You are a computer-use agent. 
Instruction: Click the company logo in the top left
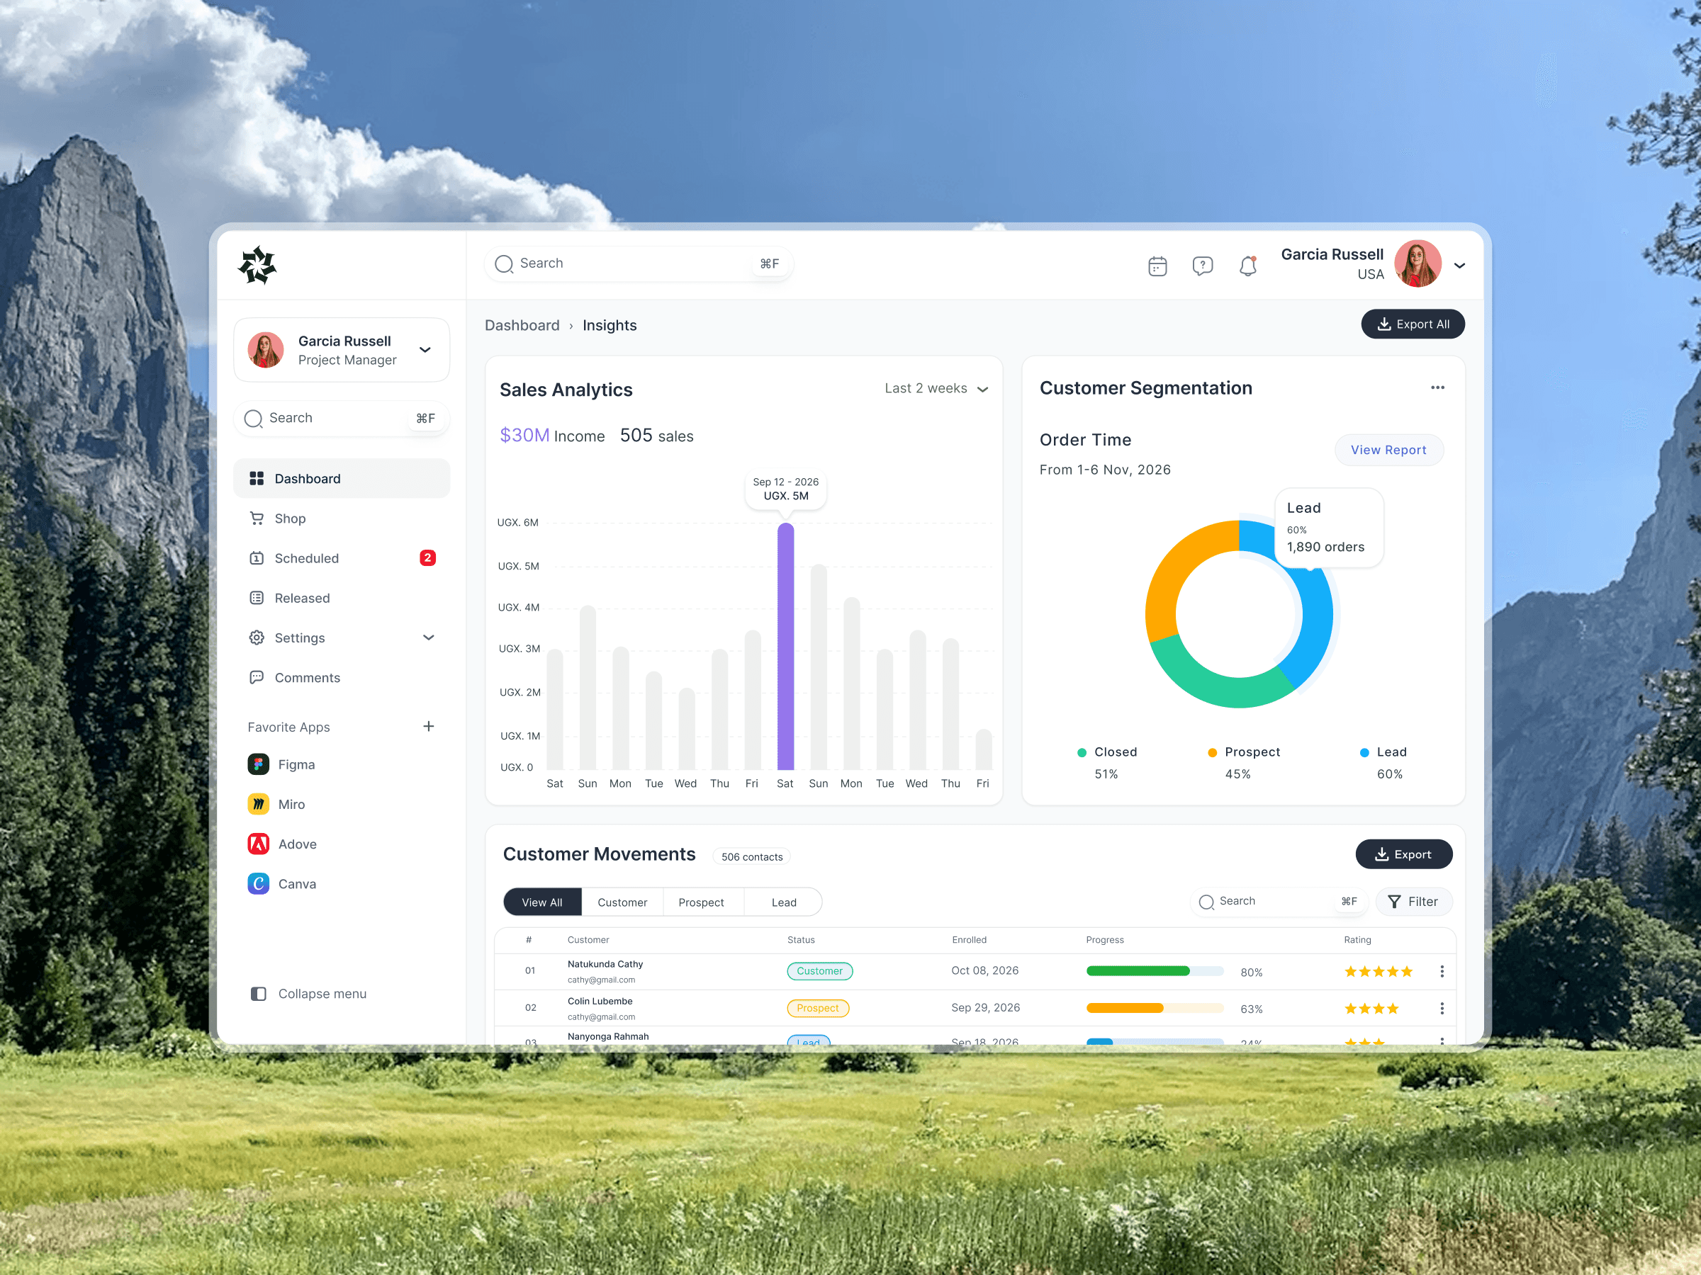[257, 264]
